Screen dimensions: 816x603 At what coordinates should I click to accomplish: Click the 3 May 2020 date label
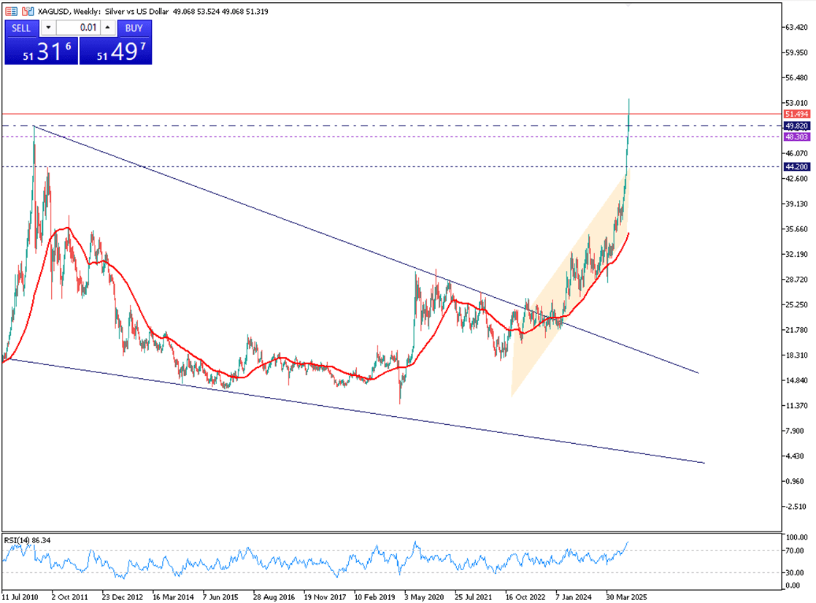[423, 596]
